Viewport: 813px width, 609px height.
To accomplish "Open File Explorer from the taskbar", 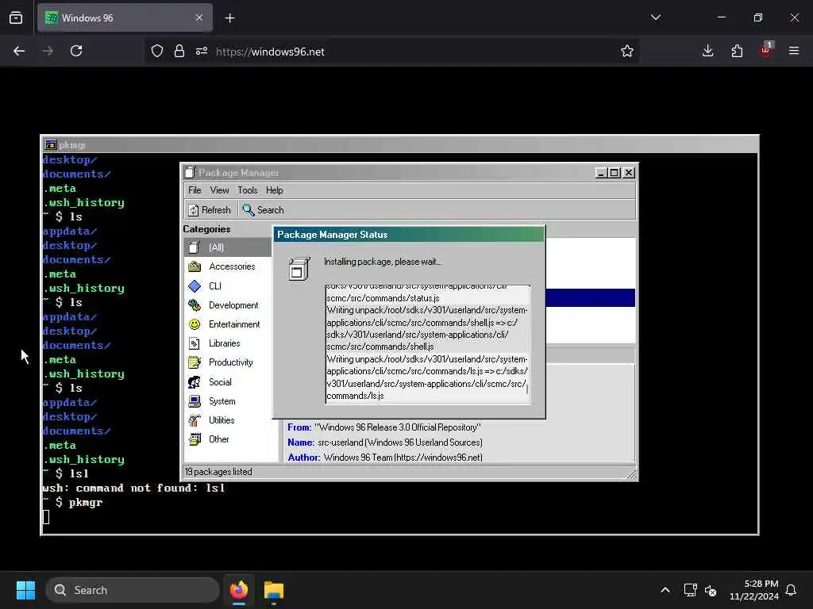I will pos(274,590).
